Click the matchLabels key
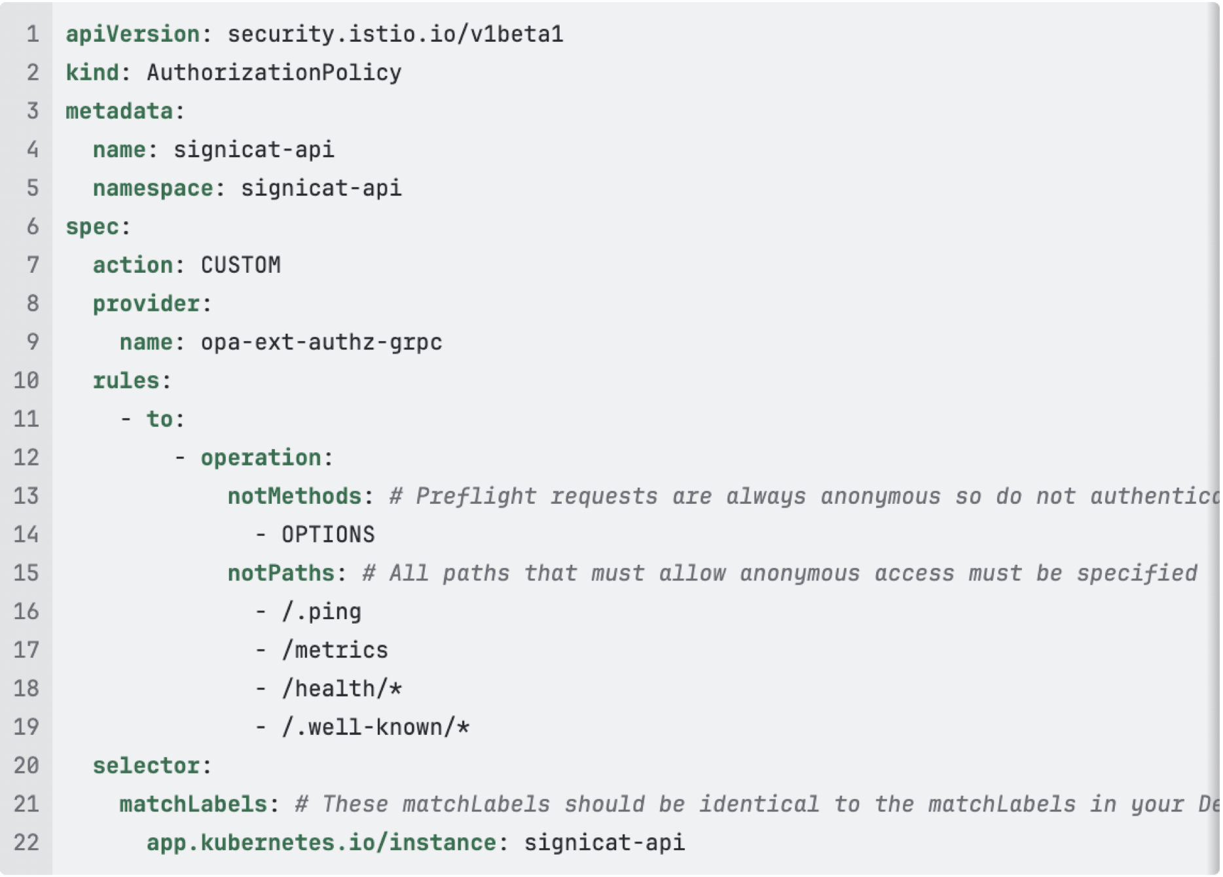Screen dimensions: 1223x877 193,804
